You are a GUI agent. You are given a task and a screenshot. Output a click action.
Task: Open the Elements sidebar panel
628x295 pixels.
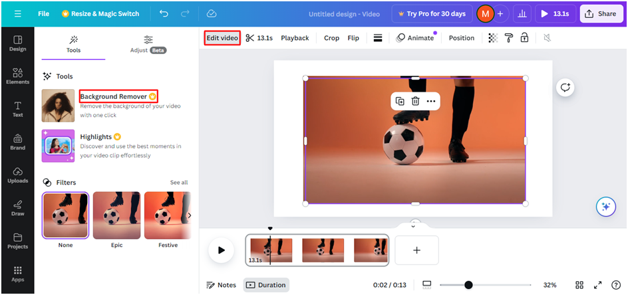click(17, 76)
